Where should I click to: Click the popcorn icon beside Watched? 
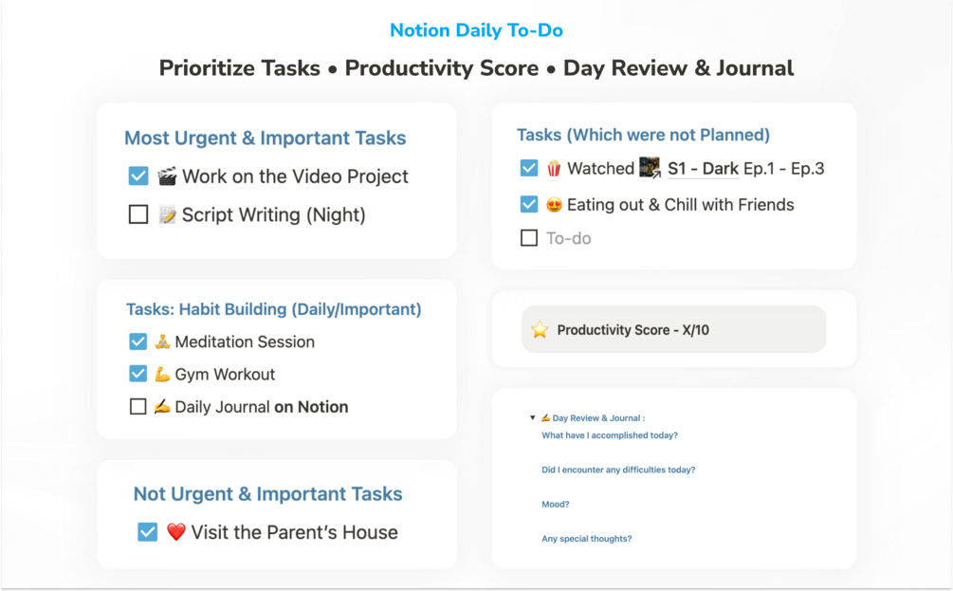[554, 169]
